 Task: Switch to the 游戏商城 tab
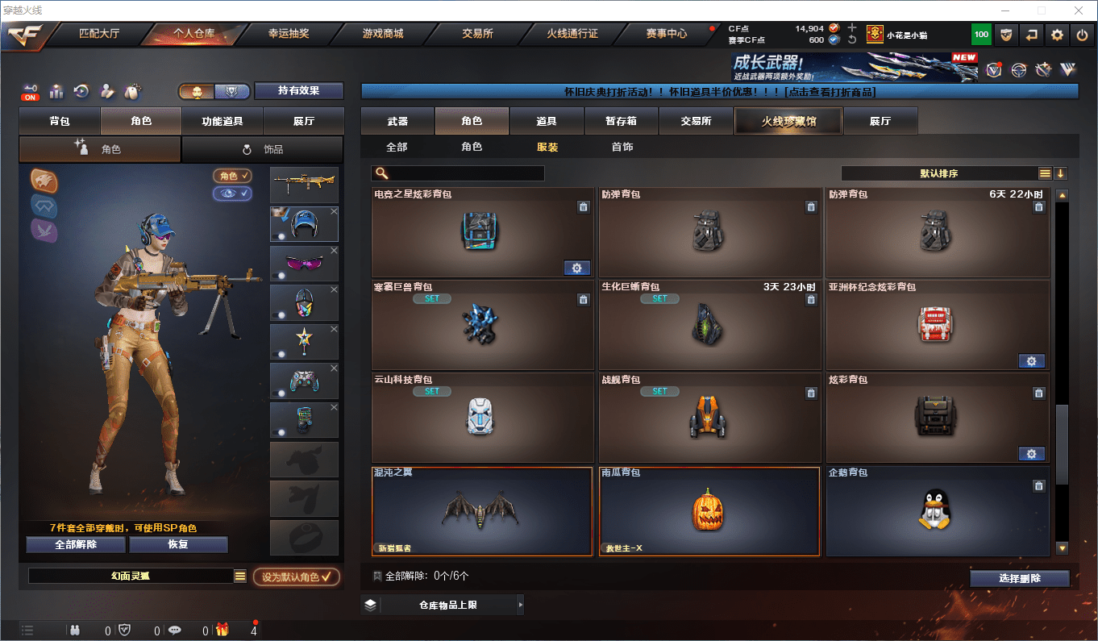click(x=383, y=34)
